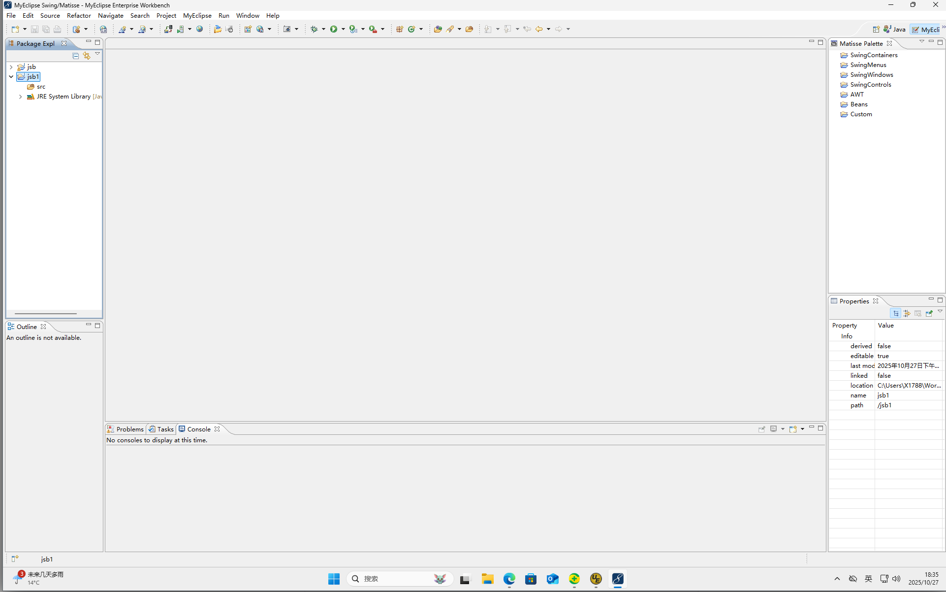
Task: Toggle Link with Editor in Package Explorer
Action: tap(87, 56)
